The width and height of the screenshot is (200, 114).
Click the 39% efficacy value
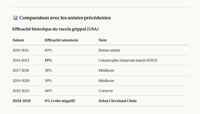pos(48,81)
